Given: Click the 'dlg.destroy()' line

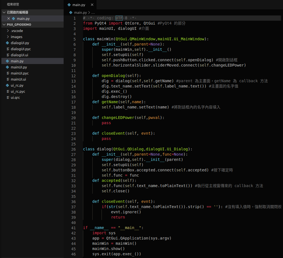Looking at the screenshot, I should (x=116, y=97).
